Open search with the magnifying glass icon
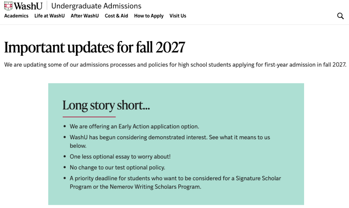Viewport: 349px width, 208px height. tap(340, 16)
